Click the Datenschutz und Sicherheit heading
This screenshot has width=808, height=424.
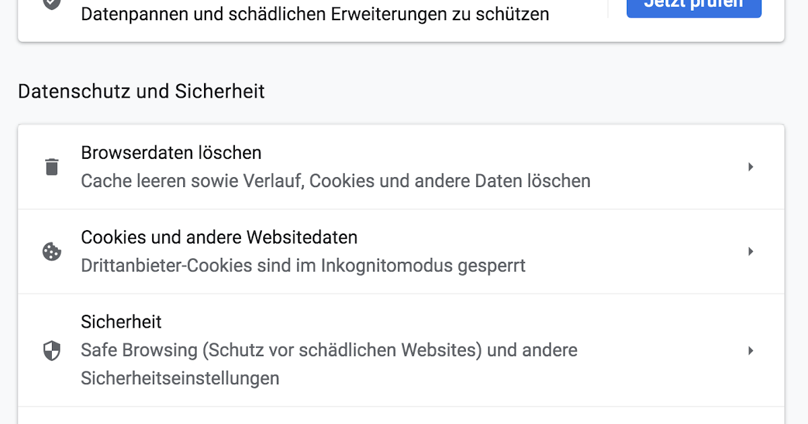pos(141,92)
